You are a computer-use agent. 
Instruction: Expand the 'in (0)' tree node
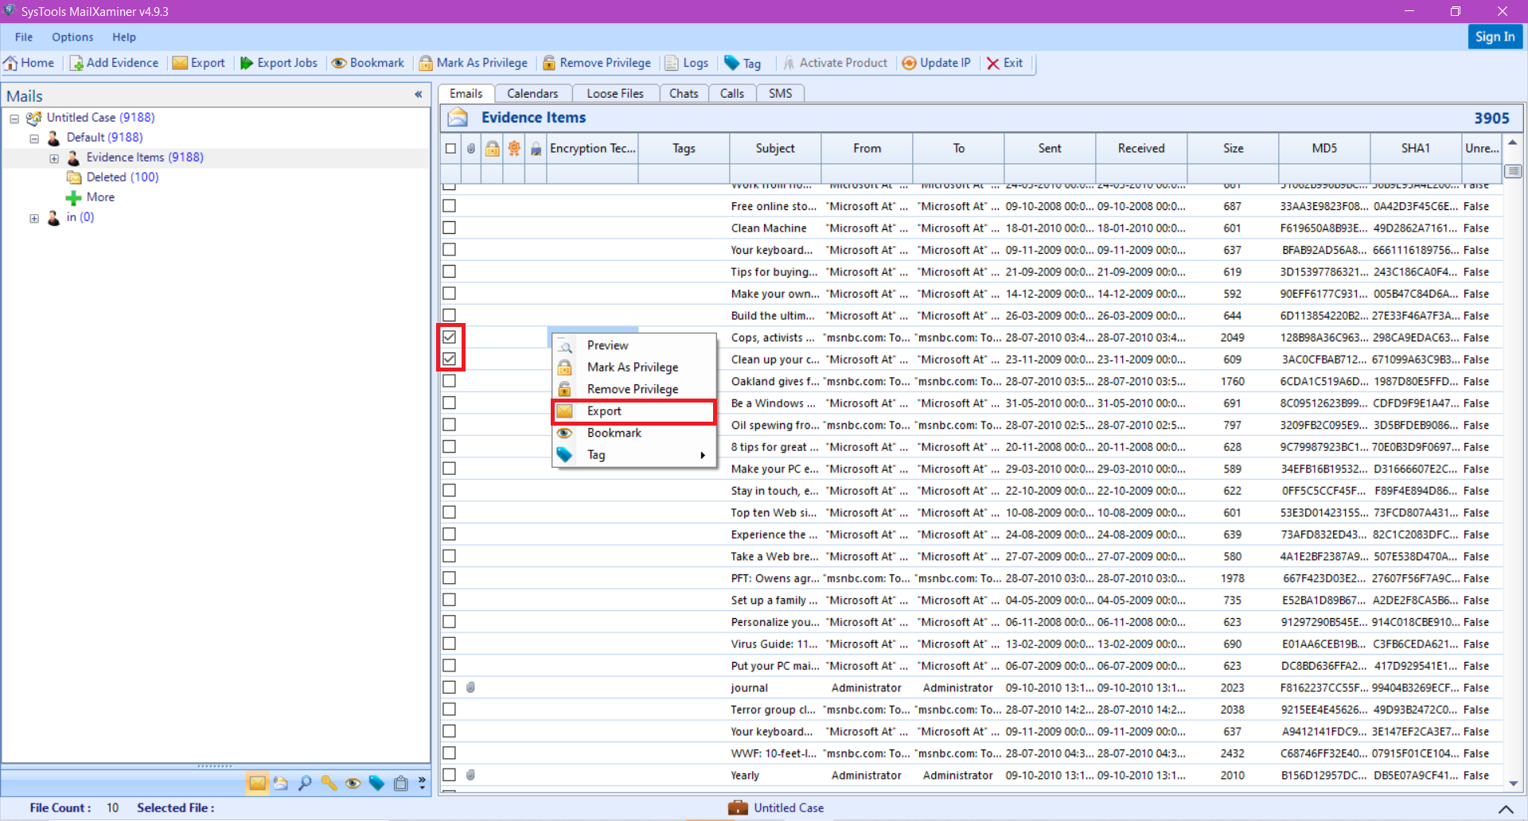tap(33, 217)
